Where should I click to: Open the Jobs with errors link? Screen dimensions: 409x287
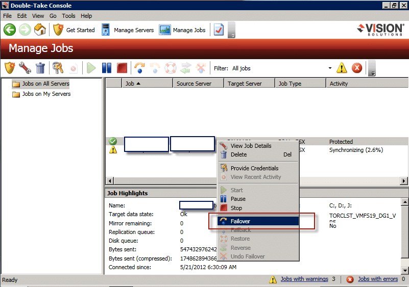[x=378, y=279]
